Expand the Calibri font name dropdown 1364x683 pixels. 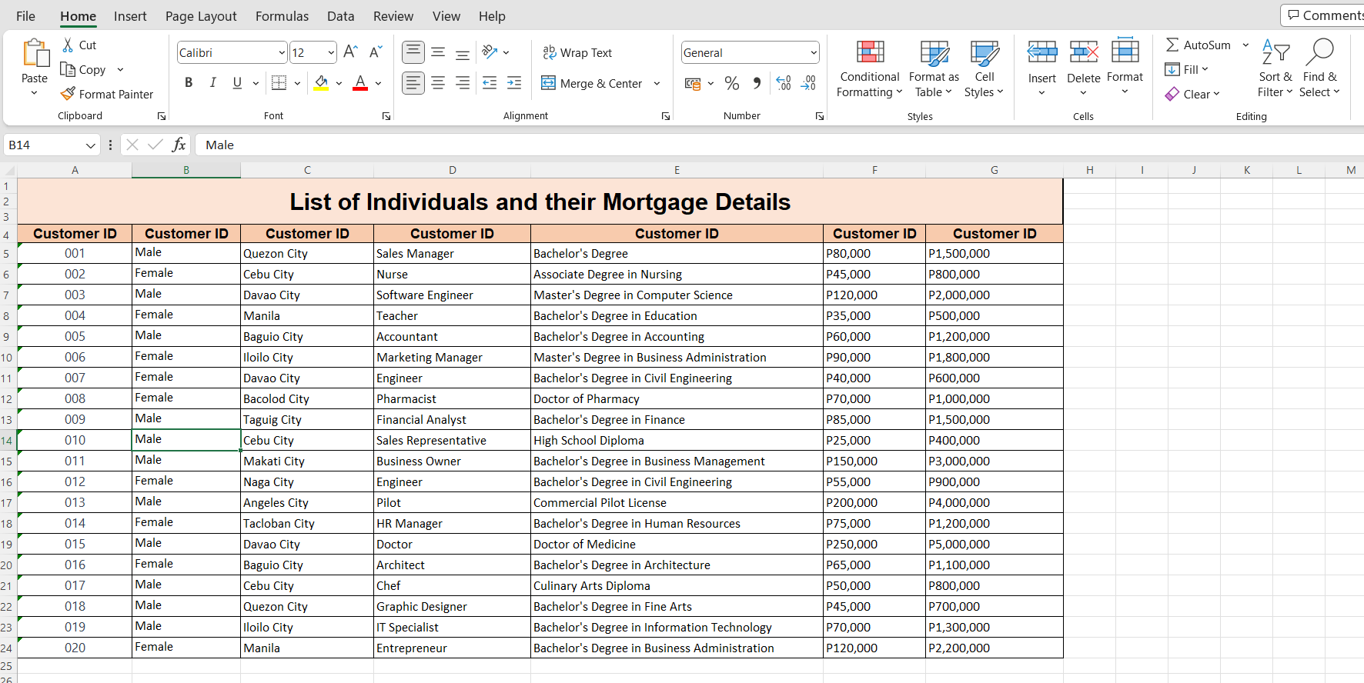click(281, 52)
